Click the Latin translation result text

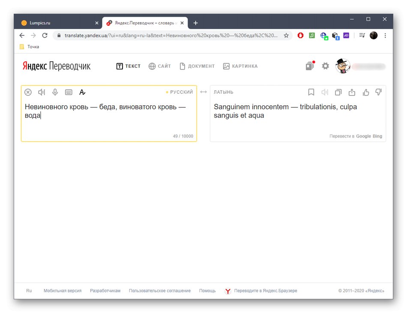tap(285, 111)
